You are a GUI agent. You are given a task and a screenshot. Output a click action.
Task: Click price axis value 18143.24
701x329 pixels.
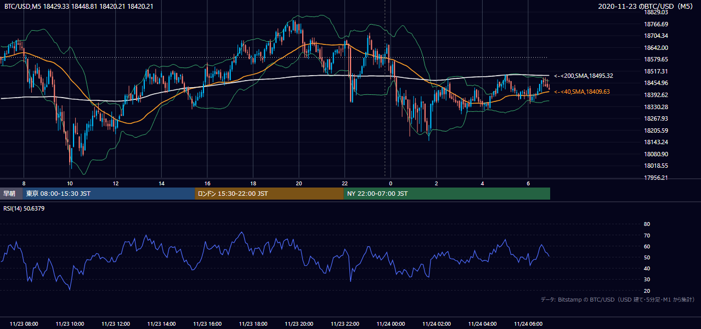[x=656, y=142]
